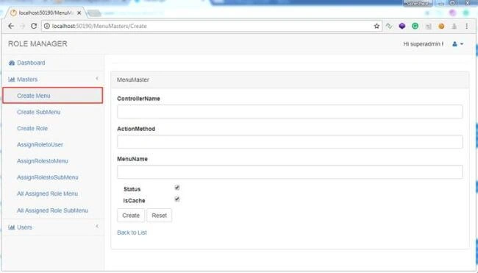The height and width of the screenshot is (273, 478).
Task: Click the Reset button
Action: (159, 216)
